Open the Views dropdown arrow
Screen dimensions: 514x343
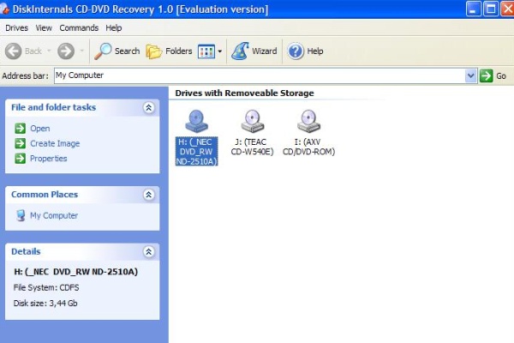point(220,51)
